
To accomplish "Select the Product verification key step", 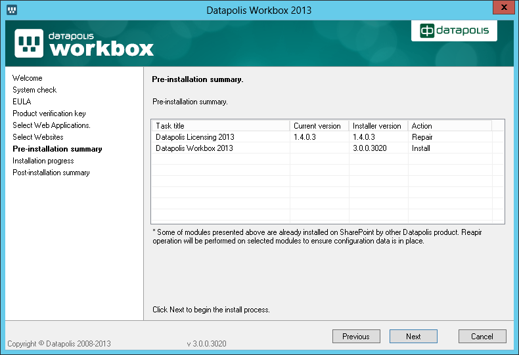I will point(49,114).
